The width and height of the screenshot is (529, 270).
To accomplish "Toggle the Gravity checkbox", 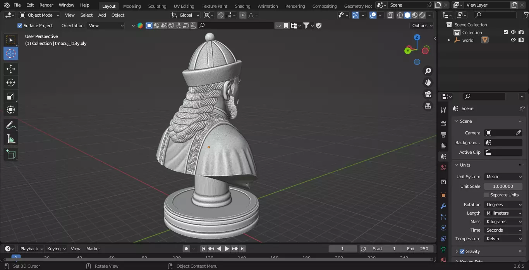I will coord(462,251).
